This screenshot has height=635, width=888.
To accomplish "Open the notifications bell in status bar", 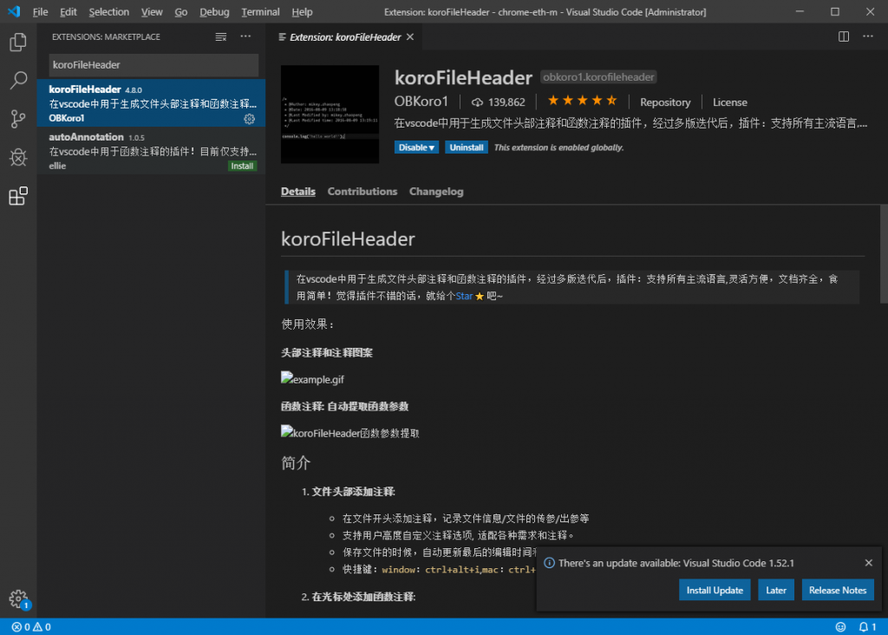I will [867, 626].
